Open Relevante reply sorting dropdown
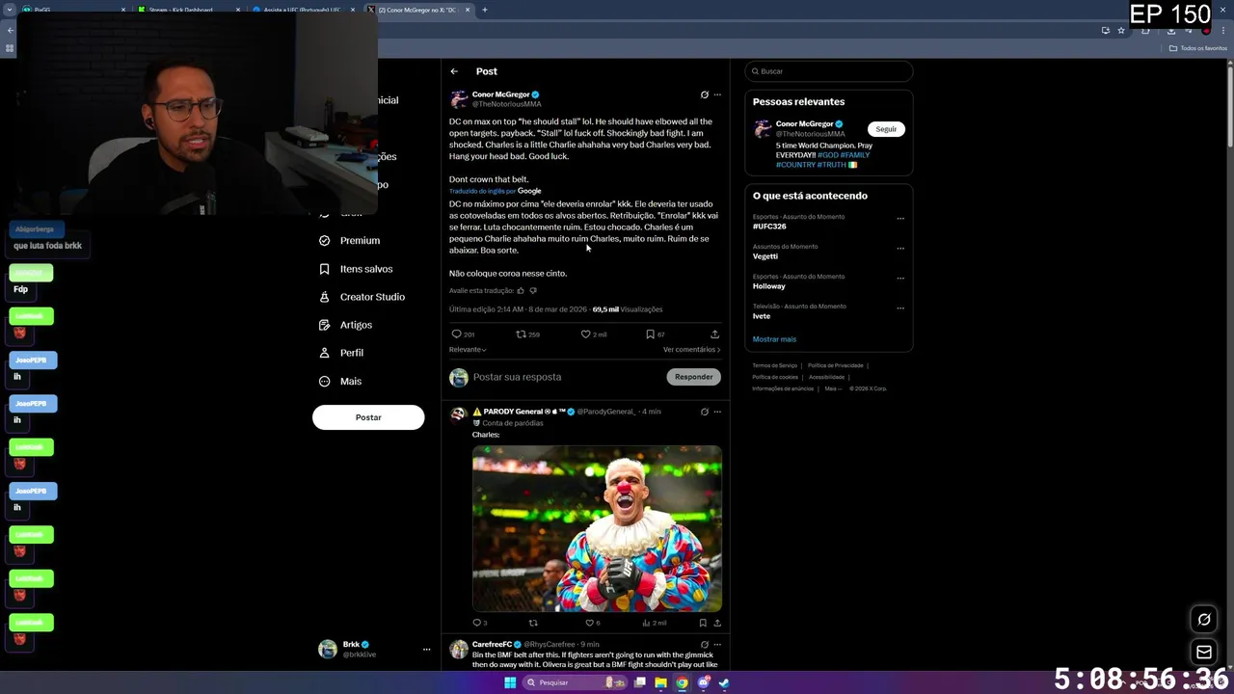 pyautogui.click(x=468, y=350)
